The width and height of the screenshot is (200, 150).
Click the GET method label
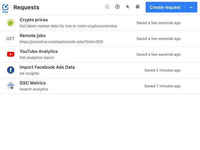(x=11, y=39)
